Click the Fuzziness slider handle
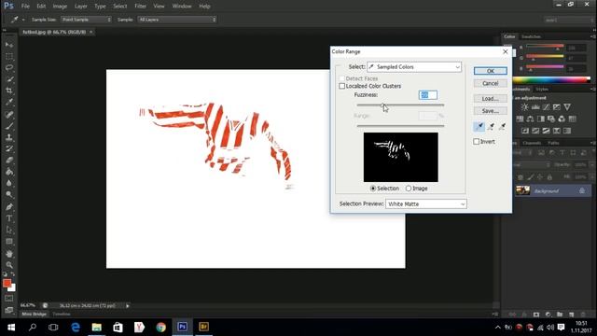The height and width of the screenshot is (336, 597). click(x=382, y=105)
